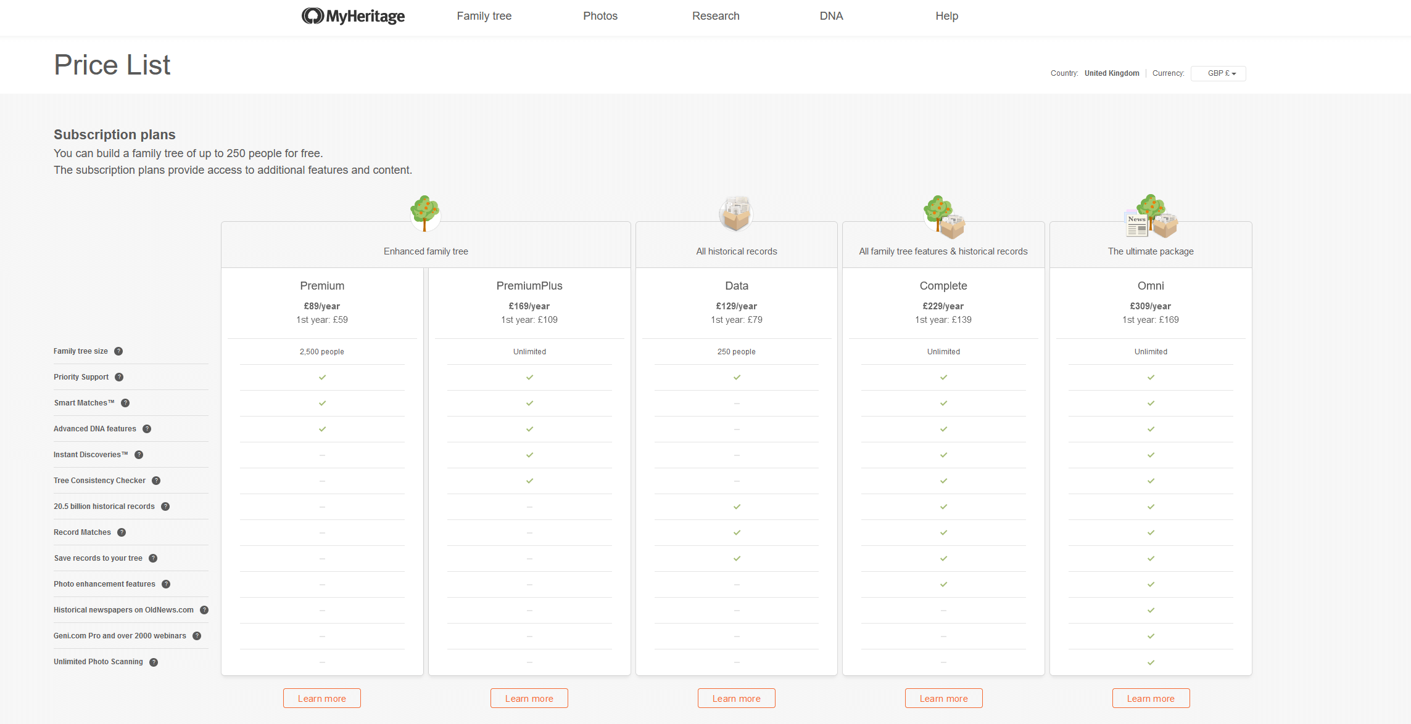Click Learn more under the Premium plan

(x=321, y=698)
